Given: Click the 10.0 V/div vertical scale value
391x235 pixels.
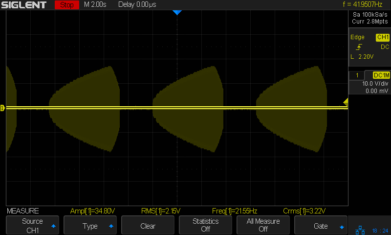Looking at the screenshot, I should pyautogui.click(x=374, y=84).
